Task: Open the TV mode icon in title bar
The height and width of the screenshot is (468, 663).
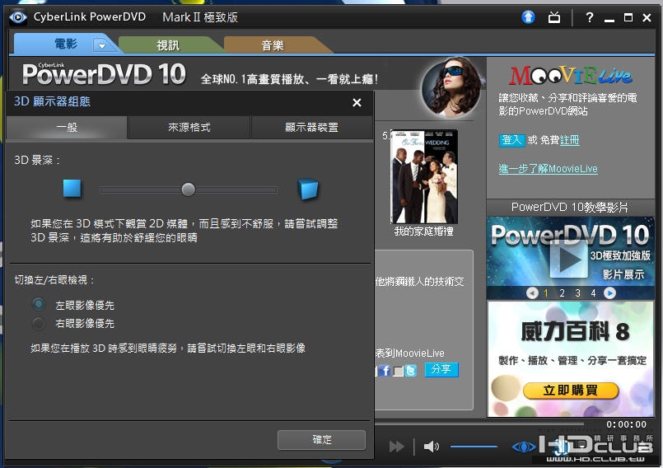Action: (554, 18)
